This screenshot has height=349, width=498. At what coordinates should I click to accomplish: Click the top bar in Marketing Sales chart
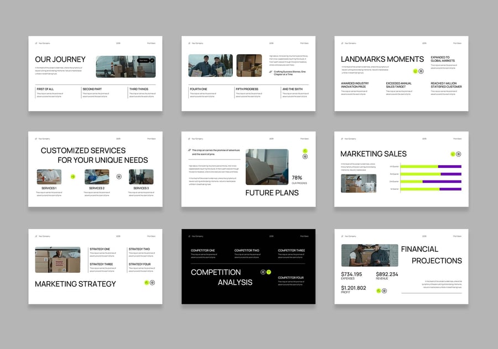(430, 166)
